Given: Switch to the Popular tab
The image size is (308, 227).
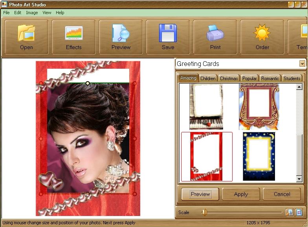Looking at the screenshot, I should click(x=249, y=79).
